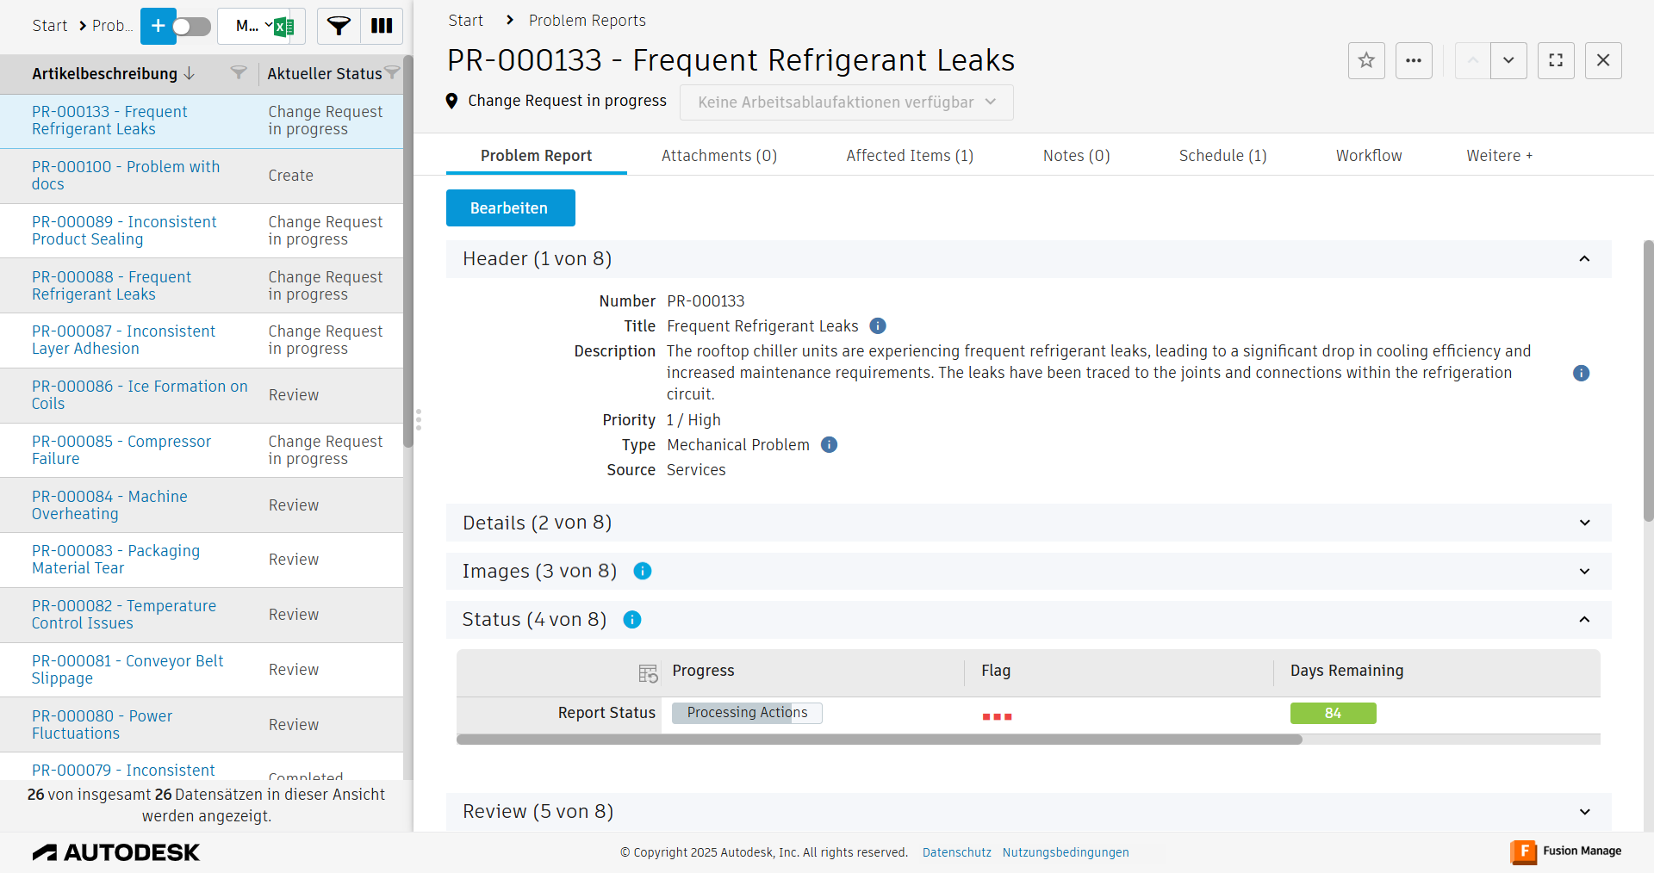Open the 'Weitere +' tab menu

pos(1500,156)
